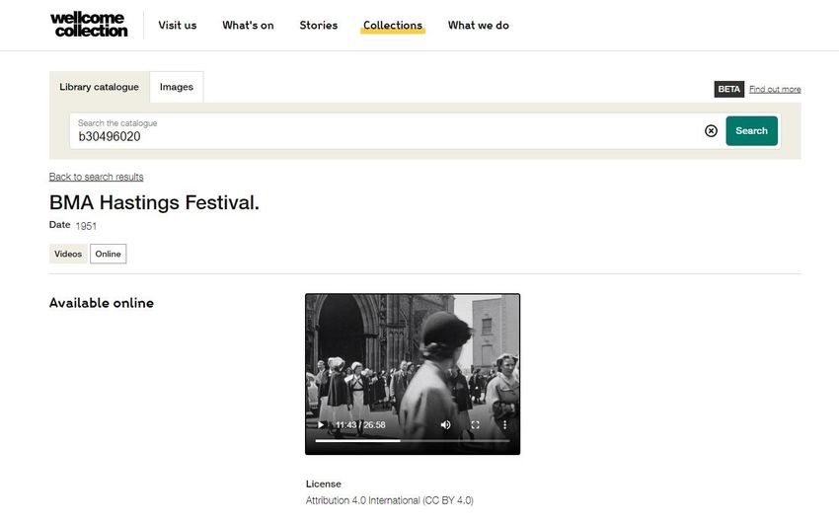This screenshot has height=523, width=839.
Task: Open video more options three-dot menu
Action: click(x=504, y=425)
